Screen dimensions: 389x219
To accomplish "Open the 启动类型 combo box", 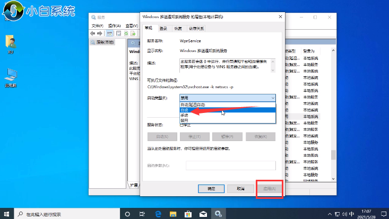I will (x=228, y=98).
